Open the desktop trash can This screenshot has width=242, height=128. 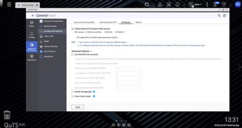(x=7, y=115)
